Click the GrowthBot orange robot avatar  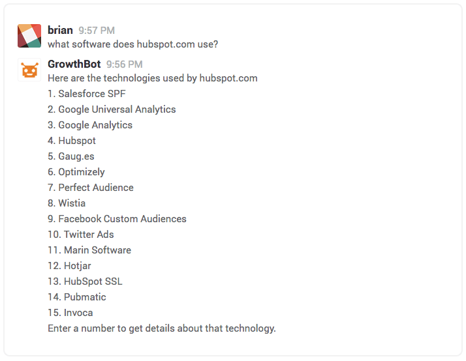[29, 70]
